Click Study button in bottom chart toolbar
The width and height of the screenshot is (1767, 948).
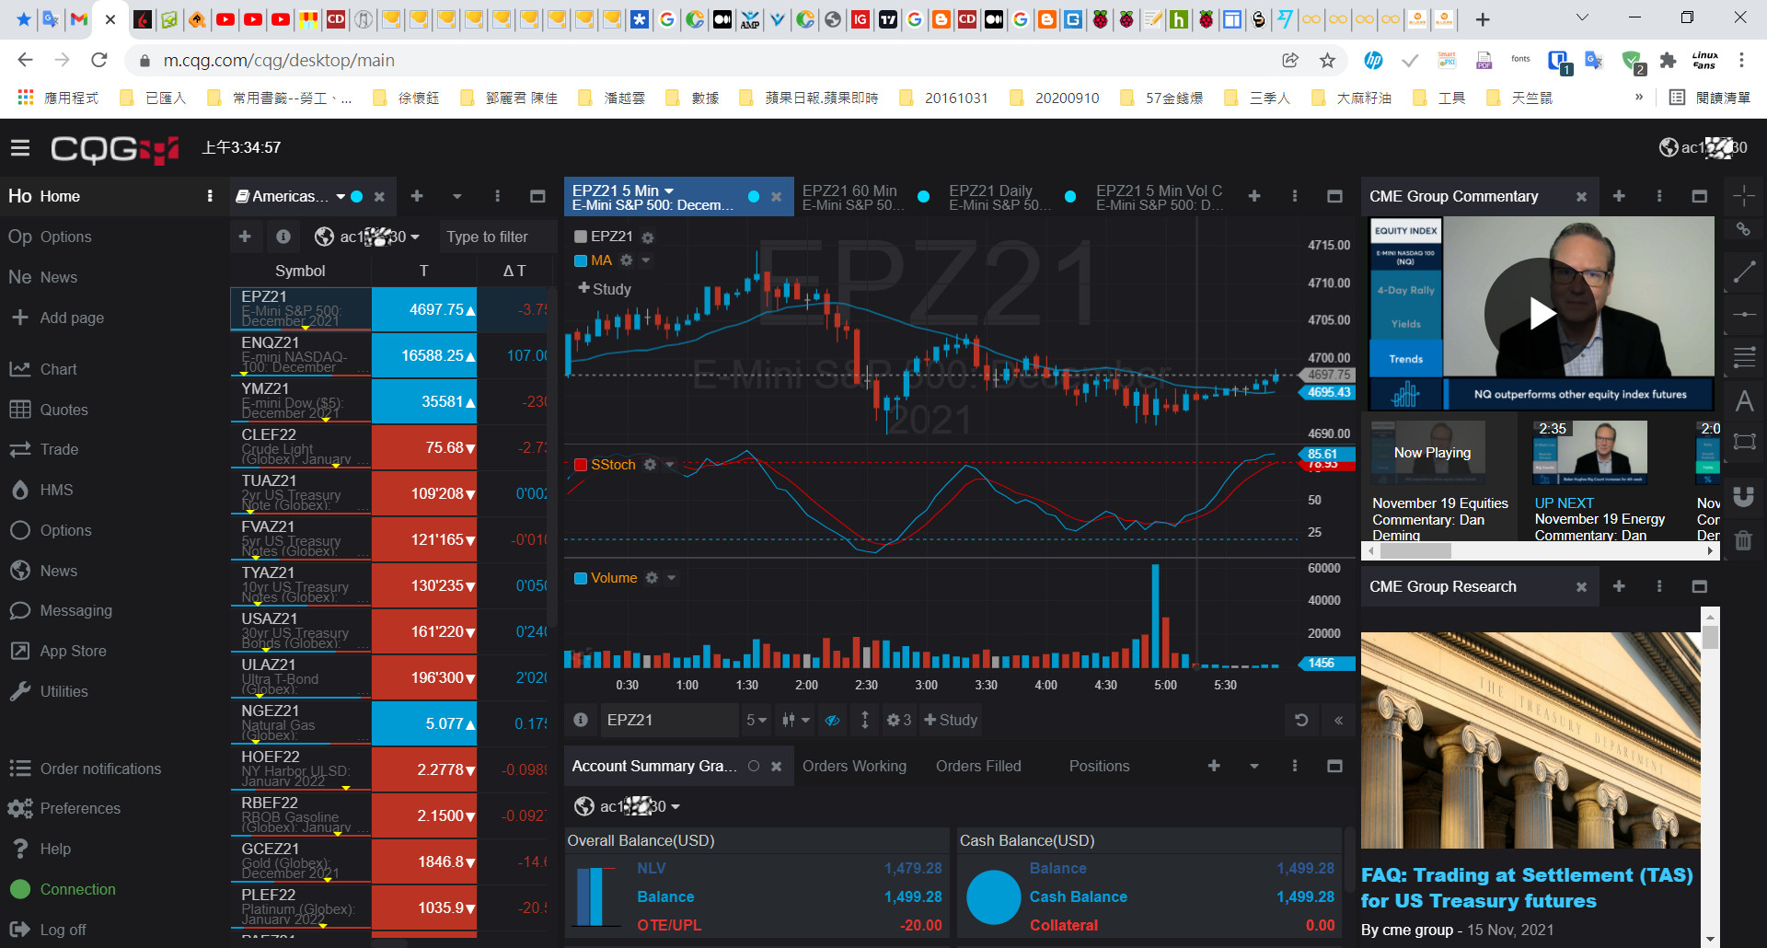(x=951, y=720)
